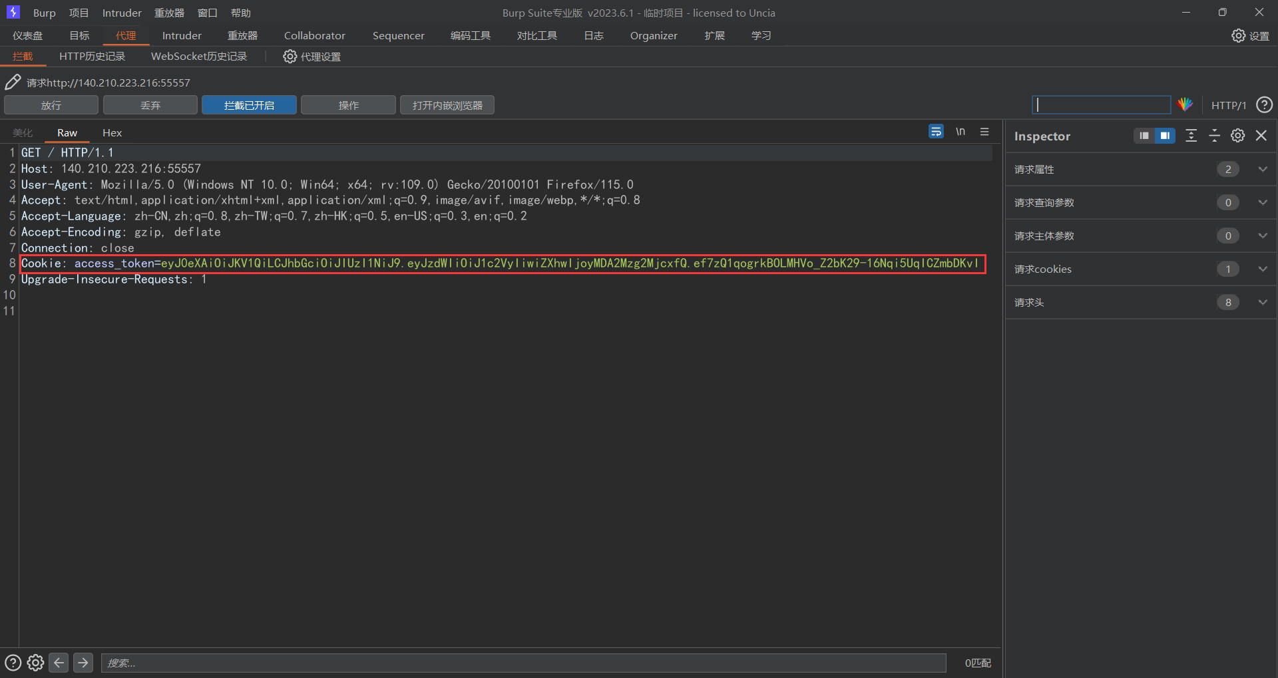Switch to the Hex tab
The image size is (1278, 678).
tap(111, 132)
